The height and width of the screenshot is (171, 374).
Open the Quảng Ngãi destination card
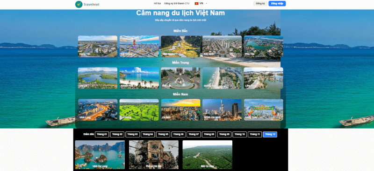point(222,78)
